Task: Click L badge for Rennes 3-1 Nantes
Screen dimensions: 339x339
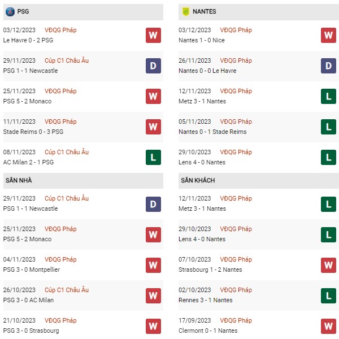Action: (x=328, y=295)
